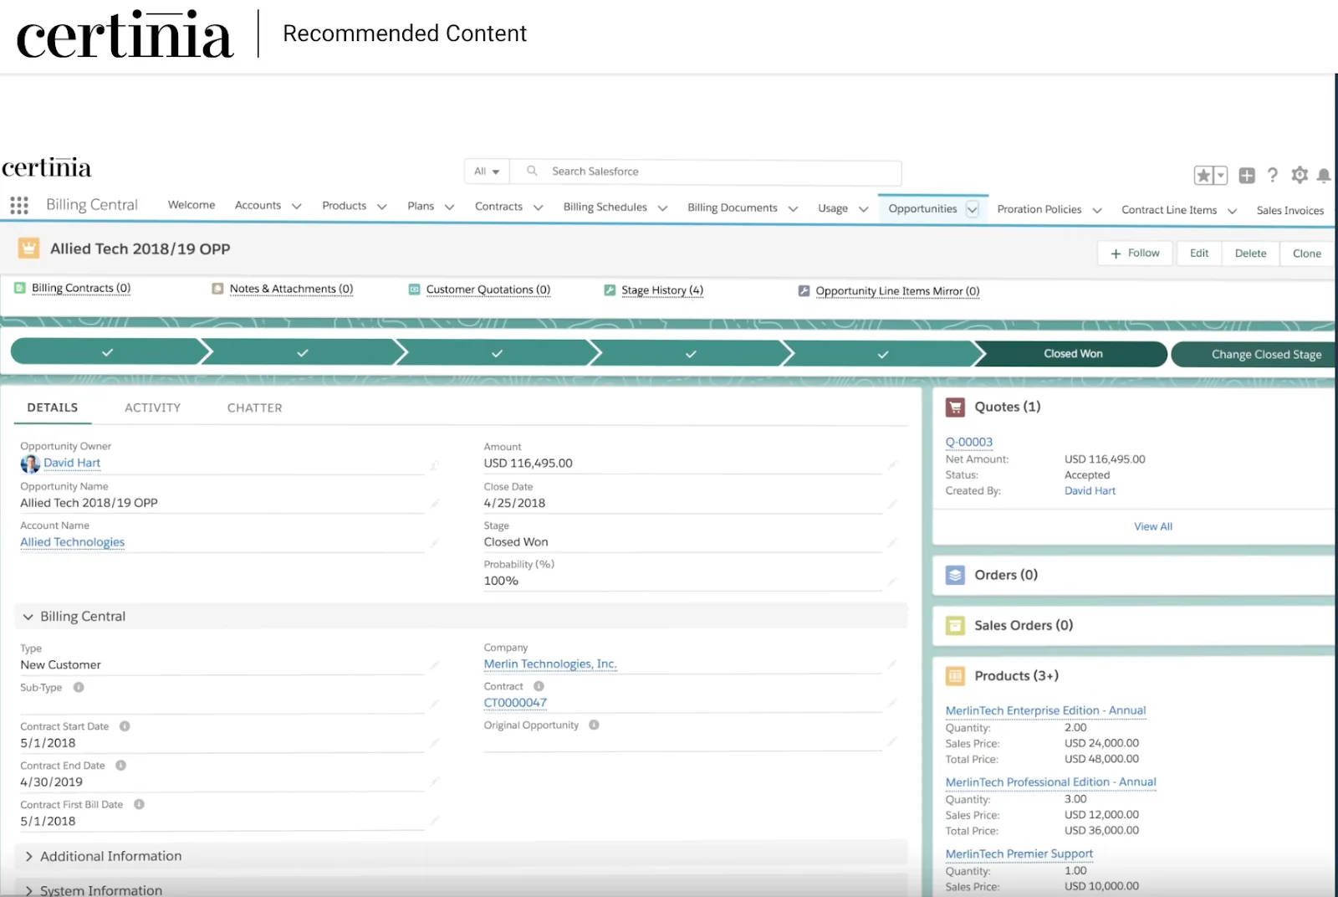
Task: Open the global actions plus icon
Action: pyautogui.click(x=1247, y=175)
